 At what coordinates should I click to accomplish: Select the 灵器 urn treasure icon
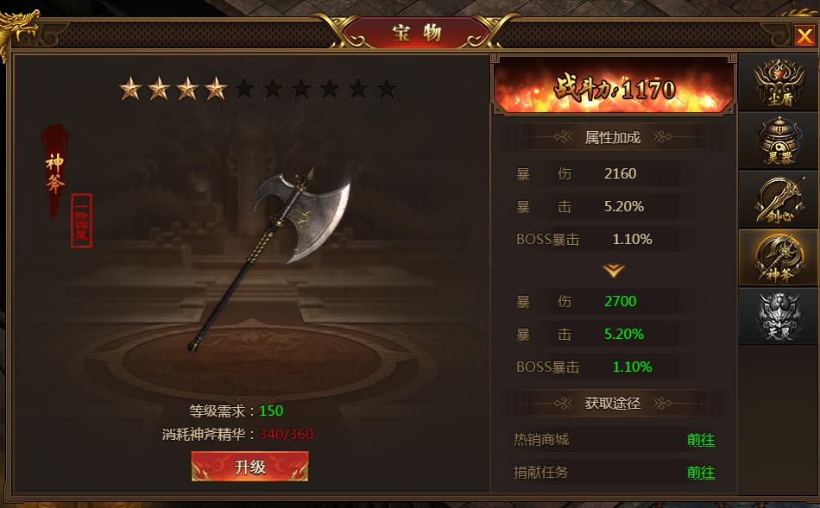click(x=779, y=141)
